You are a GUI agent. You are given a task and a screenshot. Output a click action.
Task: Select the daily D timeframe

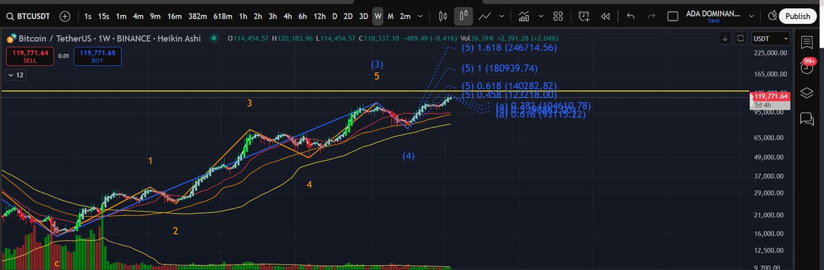point(335,16)
